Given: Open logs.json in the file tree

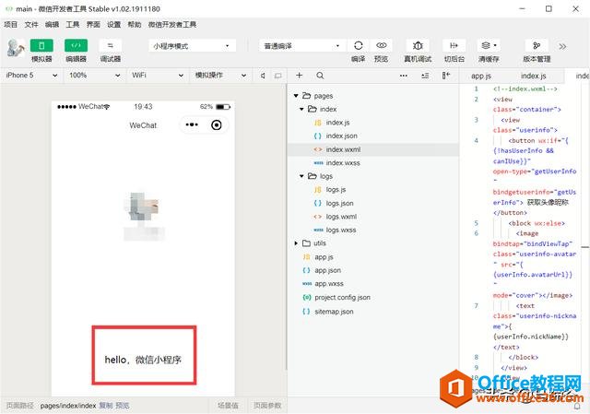Looking at the screenshot, I should 339,203.
